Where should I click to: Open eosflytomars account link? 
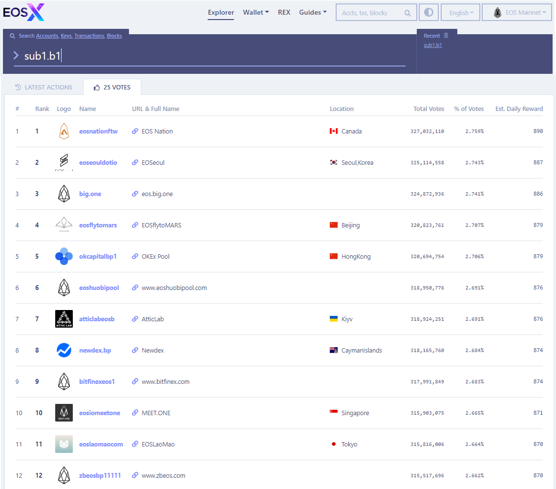click(98, 225)
